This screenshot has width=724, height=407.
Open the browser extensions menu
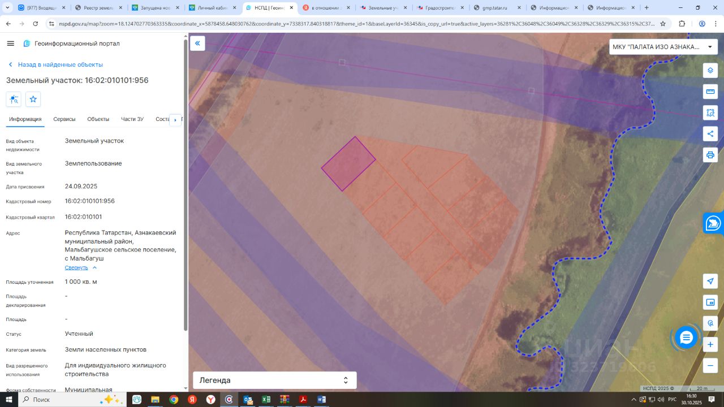[682, 24]
